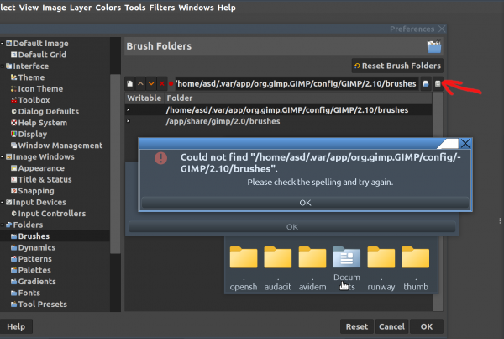
Task: Delete the selected folder with red X
Action: click(161, 84)
